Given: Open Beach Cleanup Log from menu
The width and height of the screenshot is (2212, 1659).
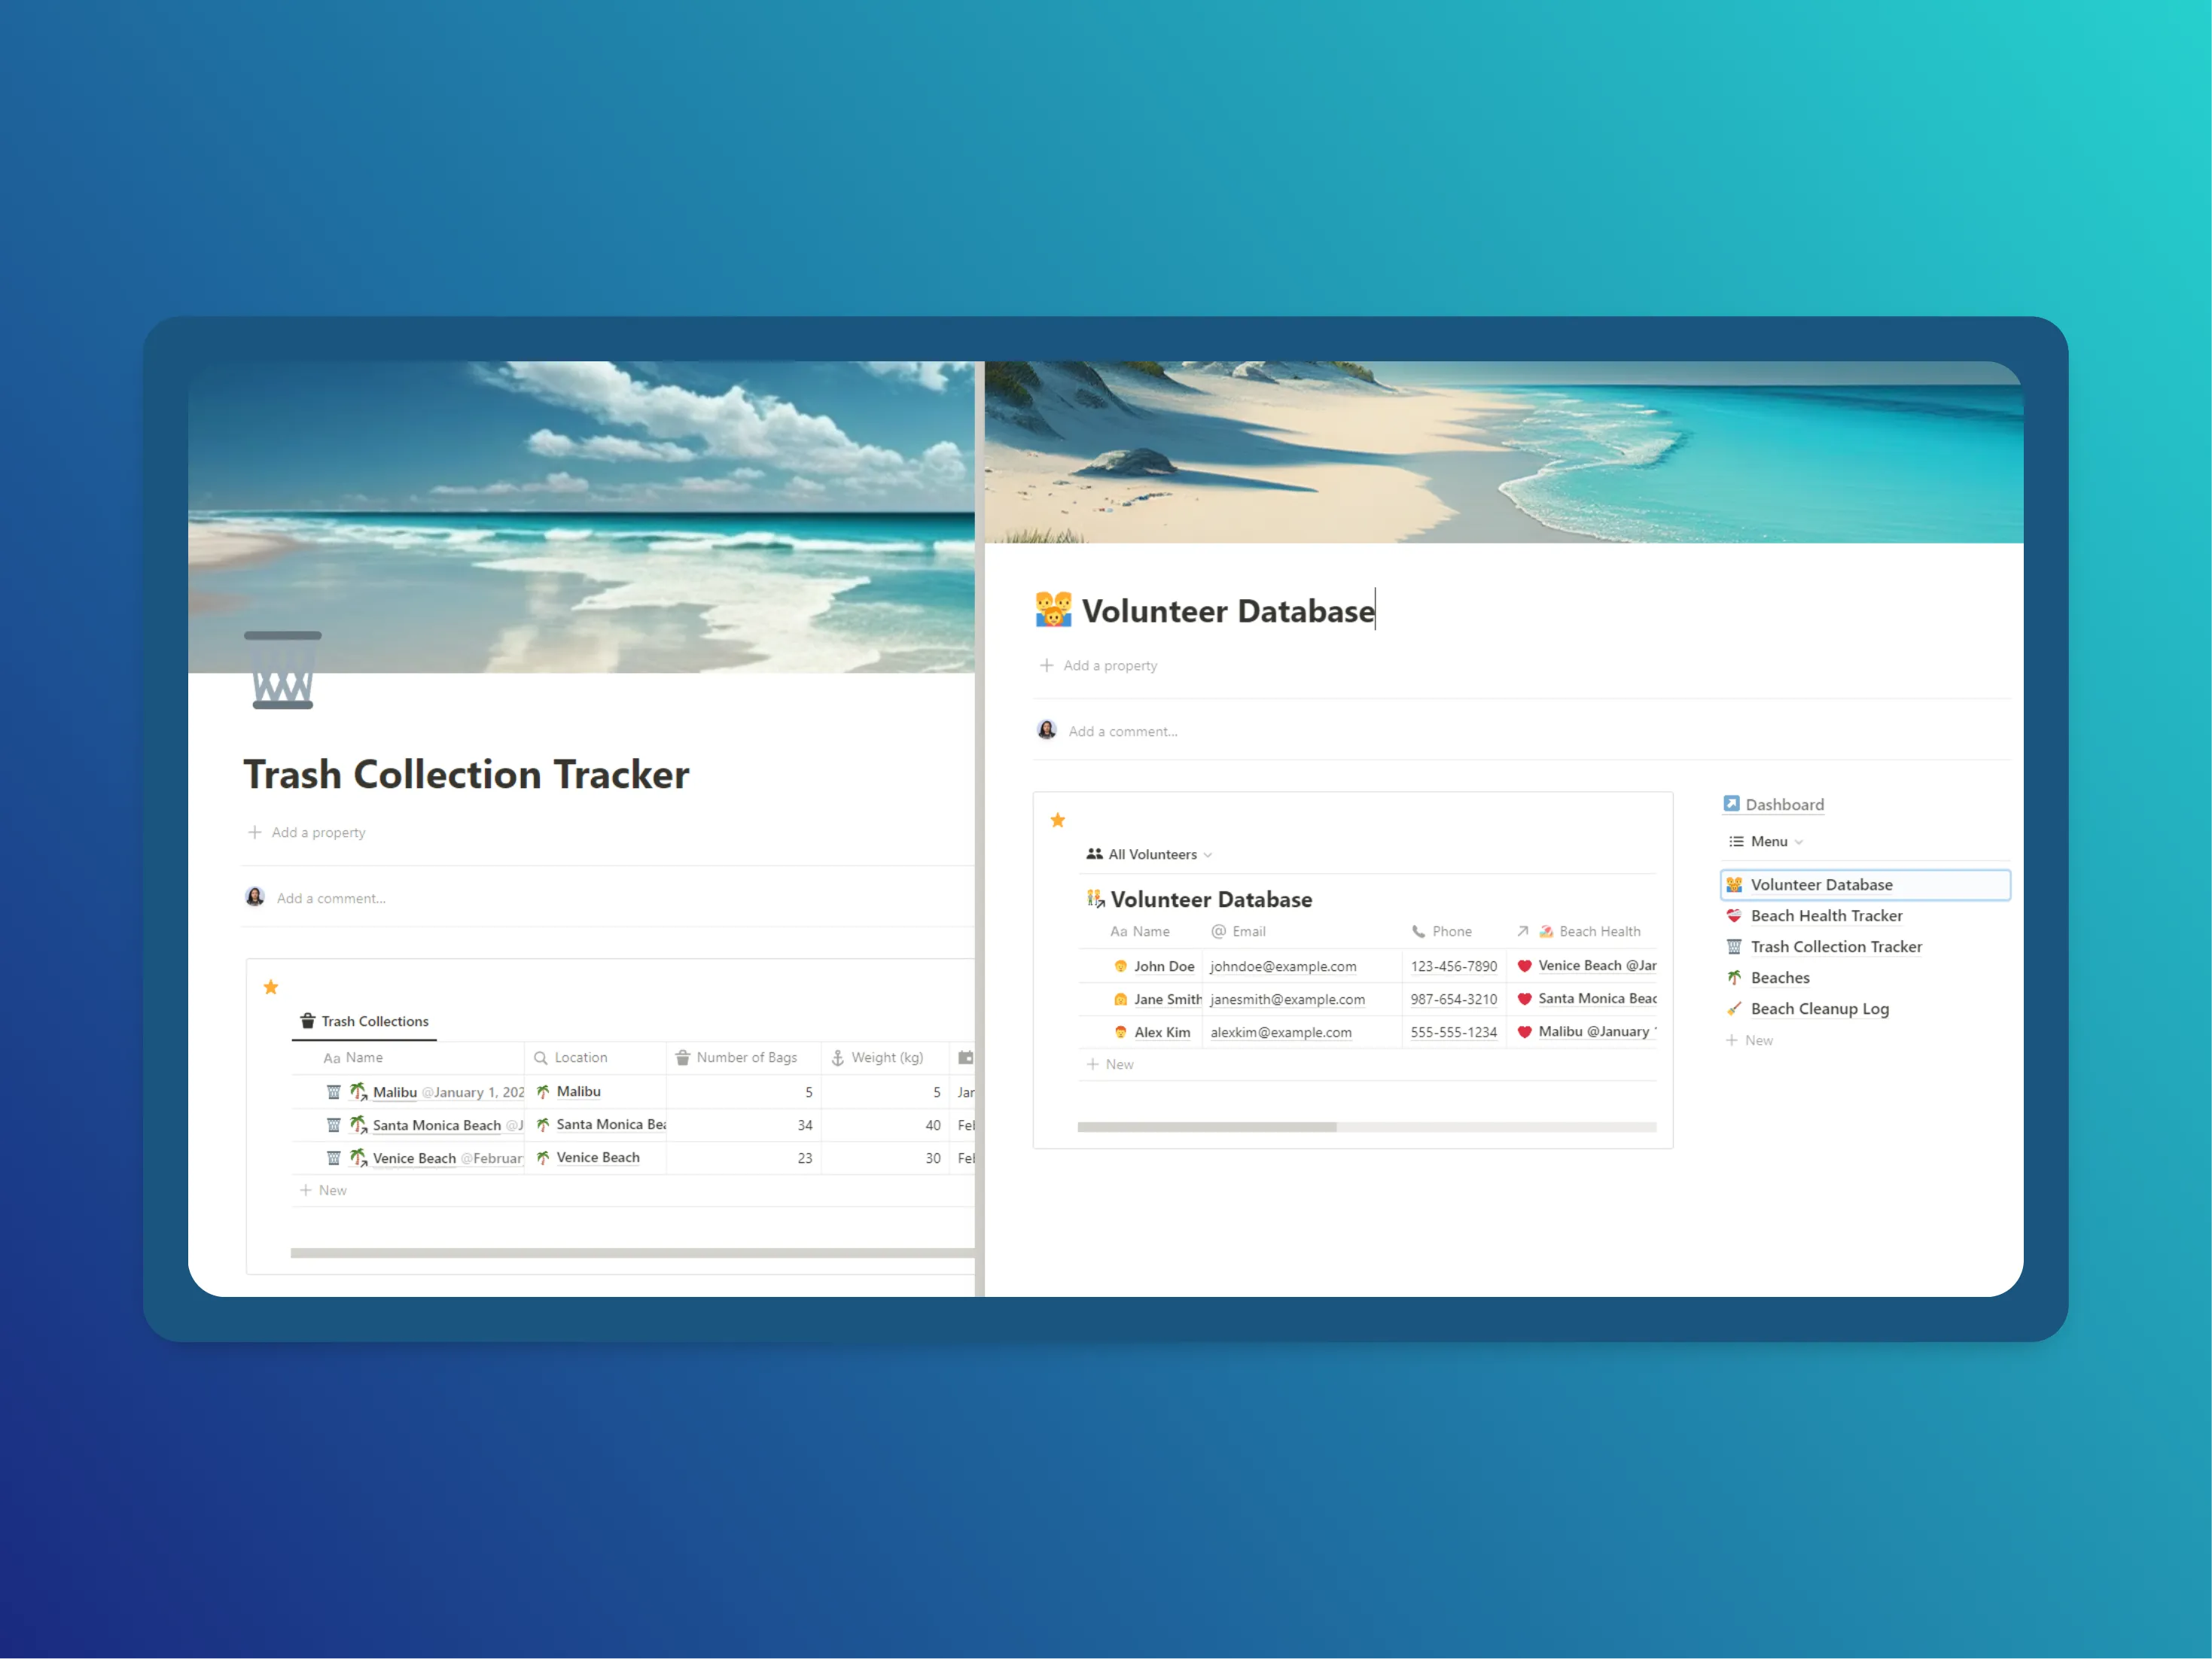Looking at the screenshot, I should point(1818,1009).
